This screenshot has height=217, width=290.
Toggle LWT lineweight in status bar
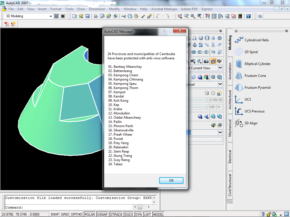147,214
